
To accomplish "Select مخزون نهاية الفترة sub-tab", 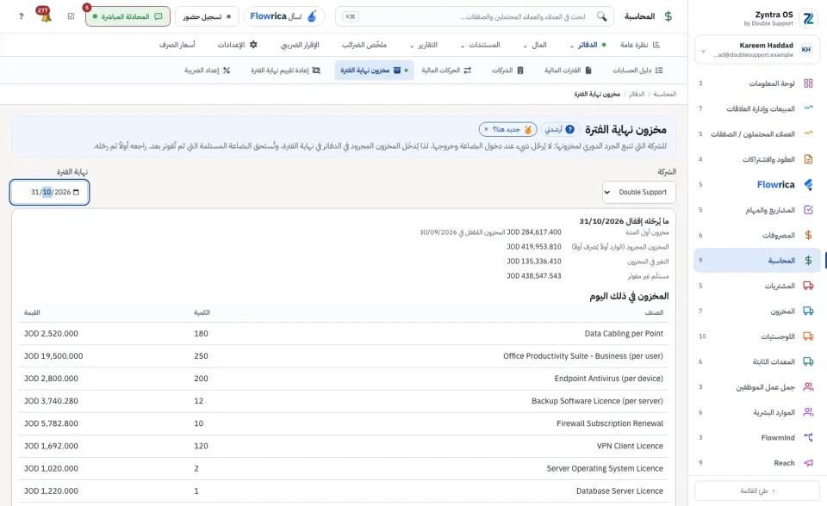I will click(x=374, y=70).
